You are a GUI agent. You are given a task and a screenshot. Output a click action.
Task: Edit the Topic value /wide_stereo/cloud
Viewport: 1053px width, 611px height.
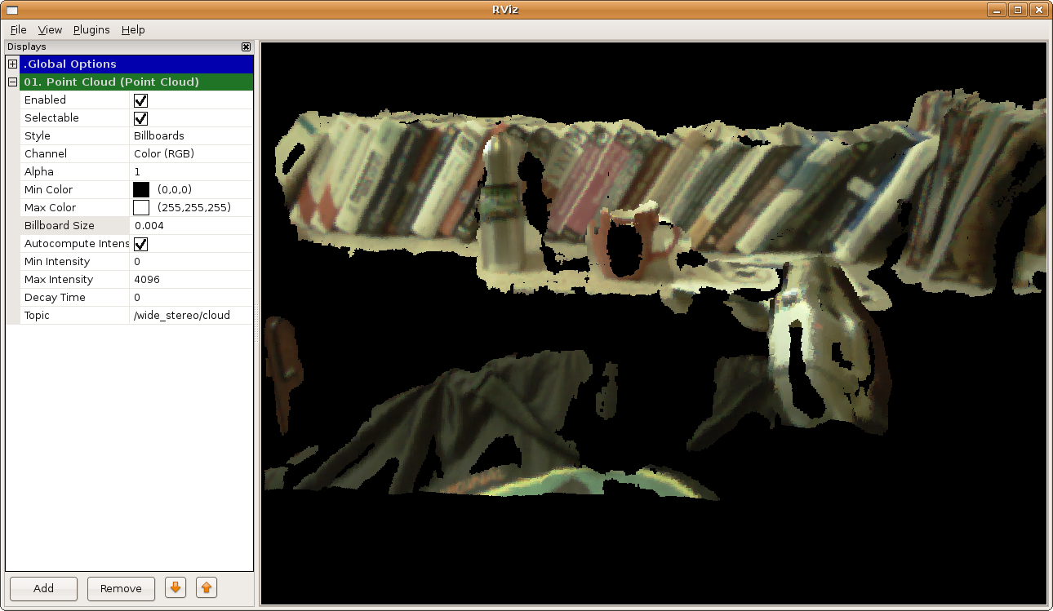pos(192,315)
